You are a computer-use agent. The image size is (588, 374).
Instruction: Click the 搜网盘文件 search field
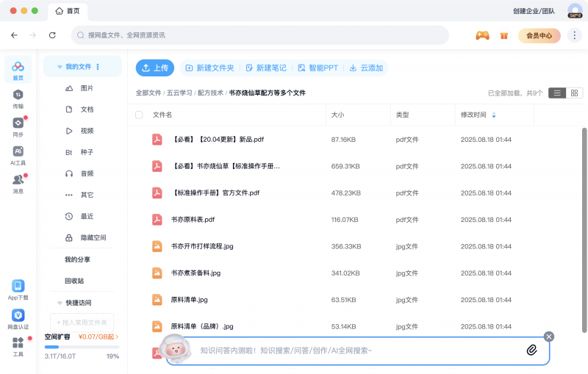259,35
